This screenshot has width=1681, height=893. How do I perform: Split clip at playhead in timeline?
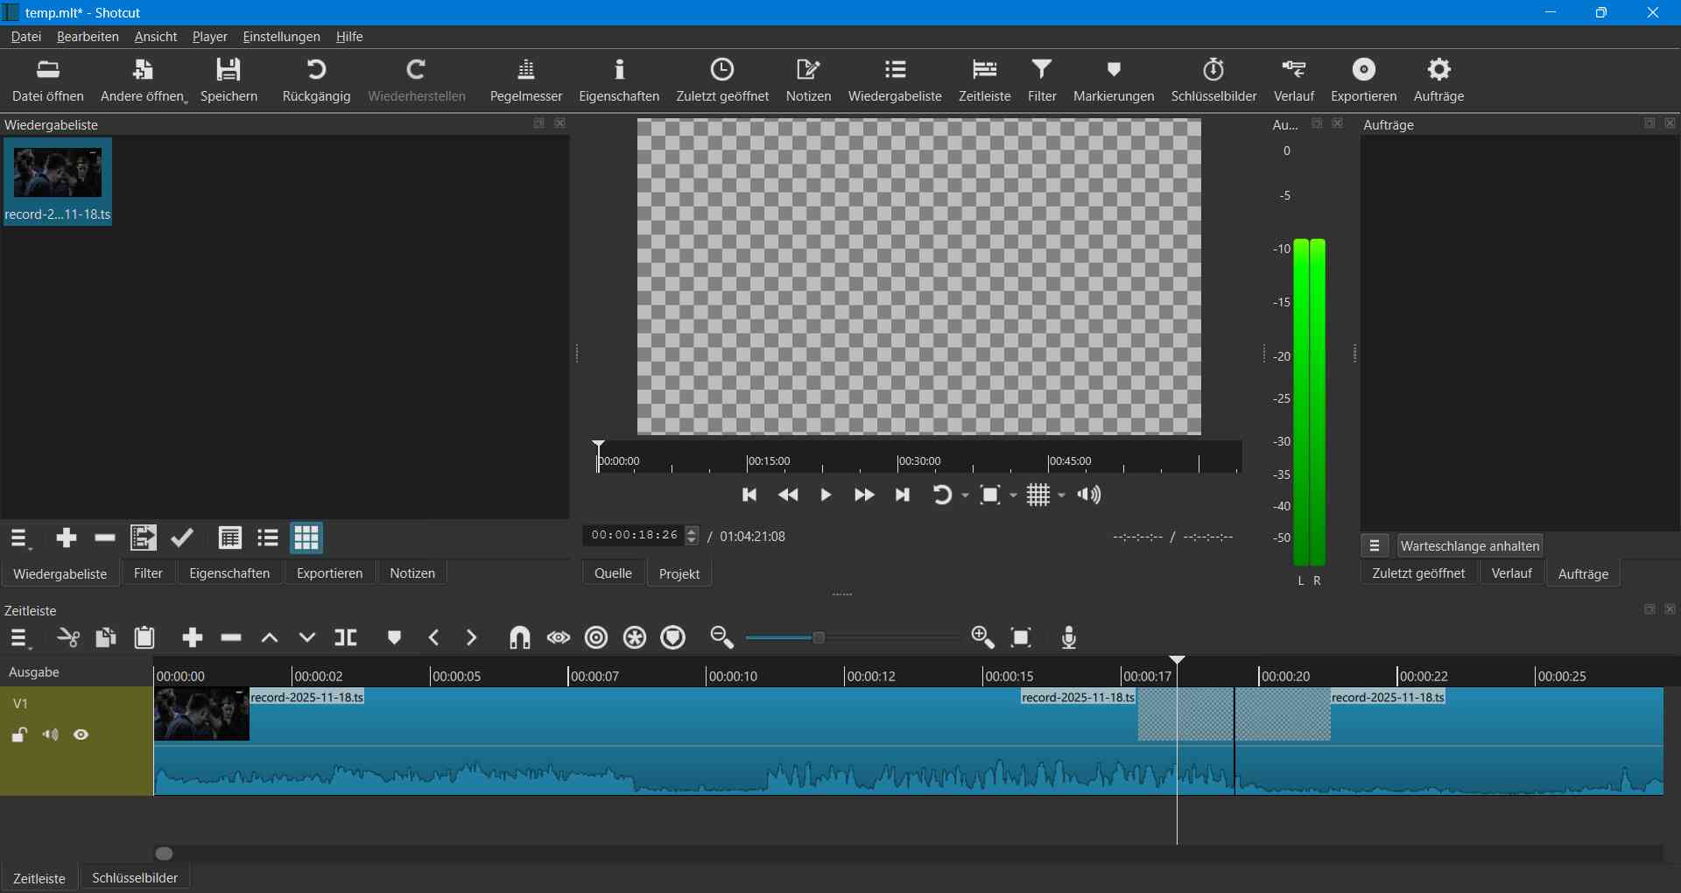tap(346, 637)
